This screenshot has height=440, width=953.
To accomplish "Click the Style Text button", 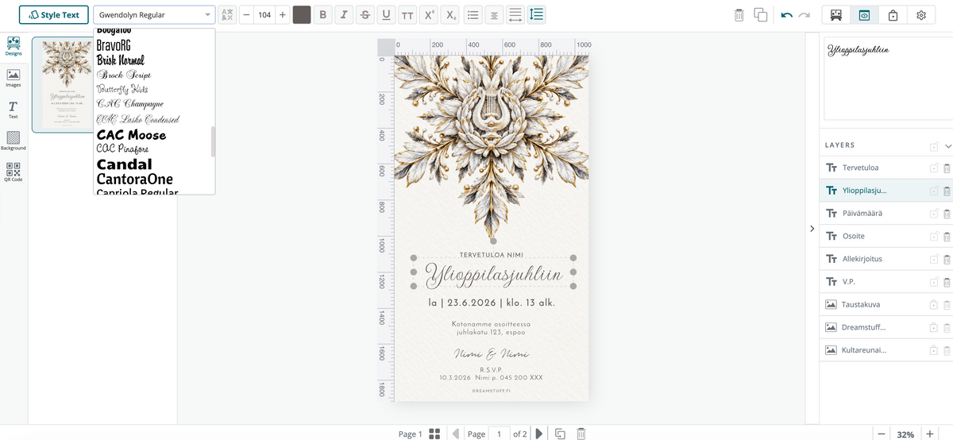I will point(54,15).
